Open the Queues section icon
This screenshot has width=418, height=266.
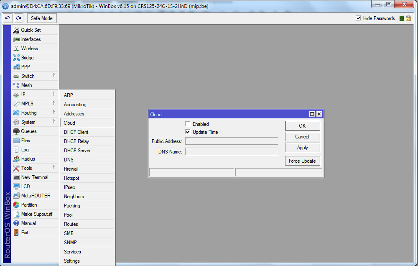click(x=16, y=131)
